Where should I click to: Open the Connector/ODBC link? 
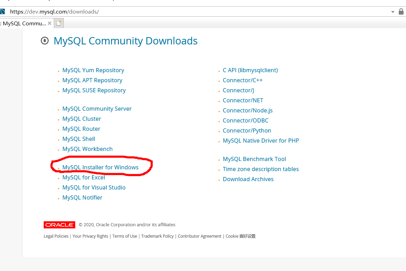[246, 121]
